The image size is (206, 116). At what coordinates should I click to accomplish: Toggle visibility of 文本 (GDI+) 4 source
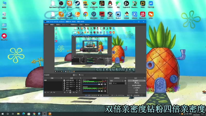[x=77, y=85]
